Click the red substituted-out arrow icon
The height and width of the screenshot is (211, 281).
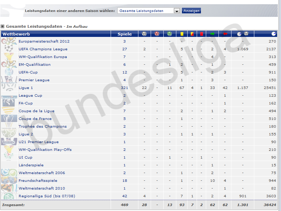pyautogui.click(x=225, y=34)
